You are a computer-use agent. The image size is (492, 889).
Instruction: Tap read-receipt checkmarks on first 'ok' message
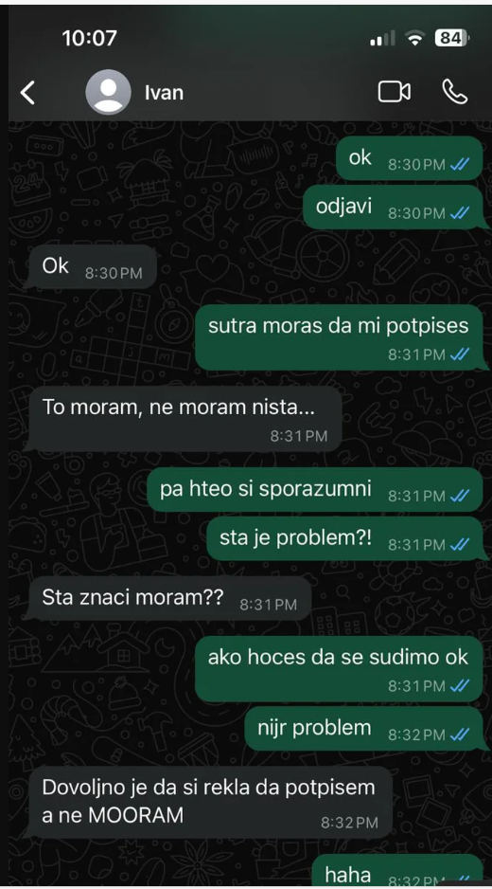[460, 164]
